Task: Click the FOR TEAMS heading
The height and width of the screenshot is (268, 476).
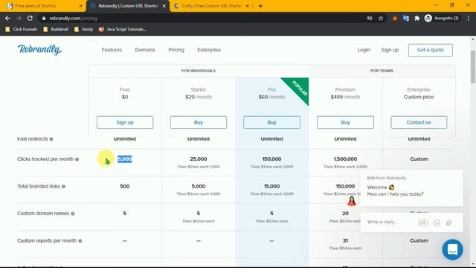Action: coord(382,71)
